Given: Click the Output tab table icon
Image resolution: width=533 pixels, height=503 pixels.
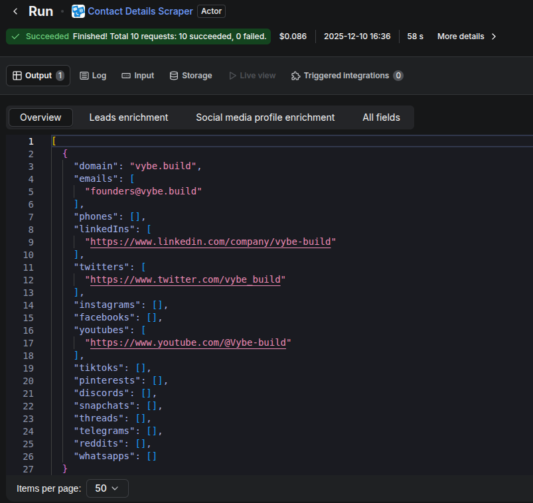Looking at the screenshot, I should (x=17, y=76).
